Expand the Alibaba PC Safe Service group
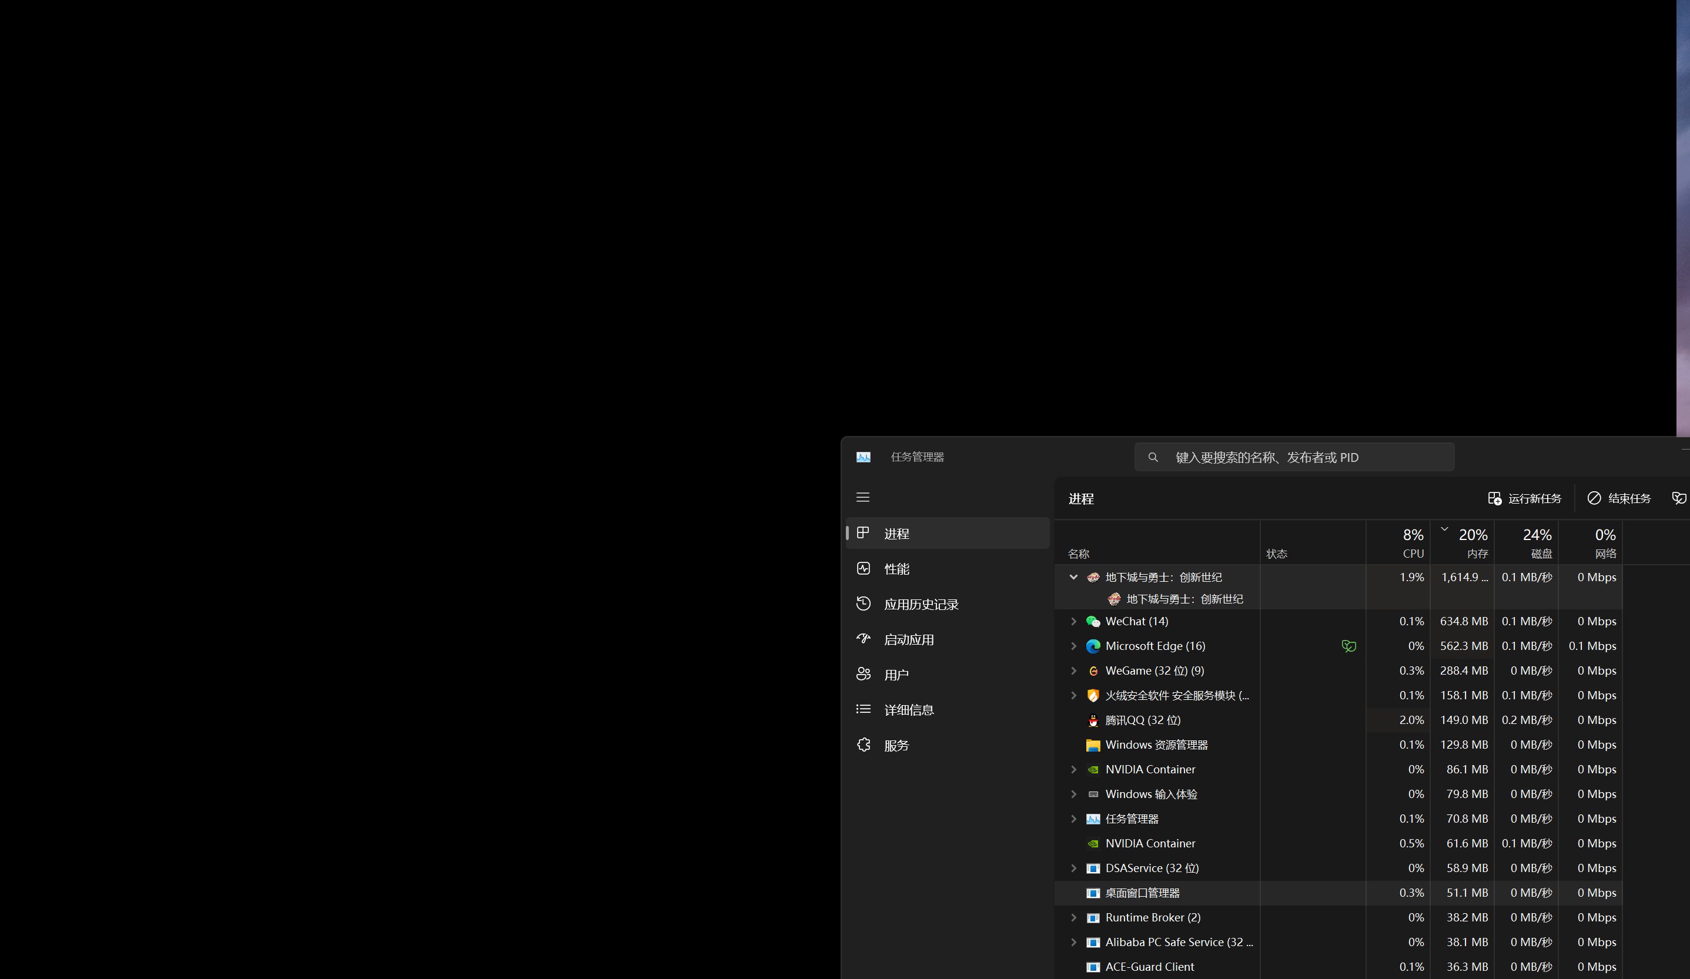 click(x=1073, y=942)
